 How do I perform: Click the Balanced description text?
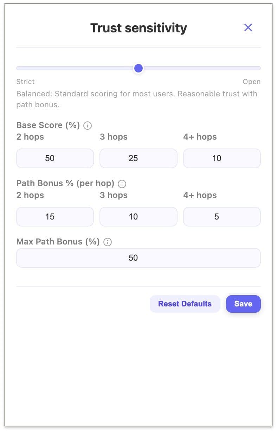[x=137, y=99]
